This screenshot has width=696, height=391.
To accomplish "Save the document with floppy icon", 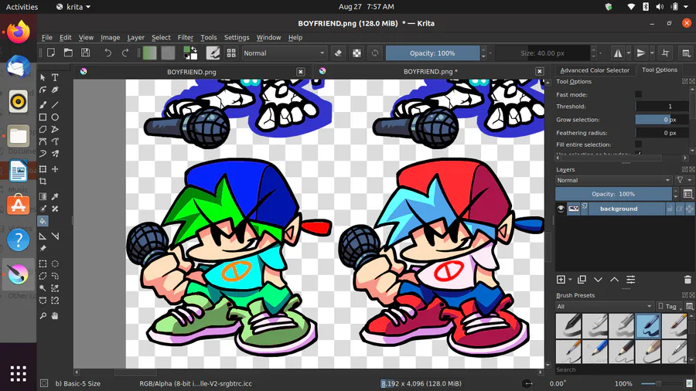I will (x=85, y=53).
